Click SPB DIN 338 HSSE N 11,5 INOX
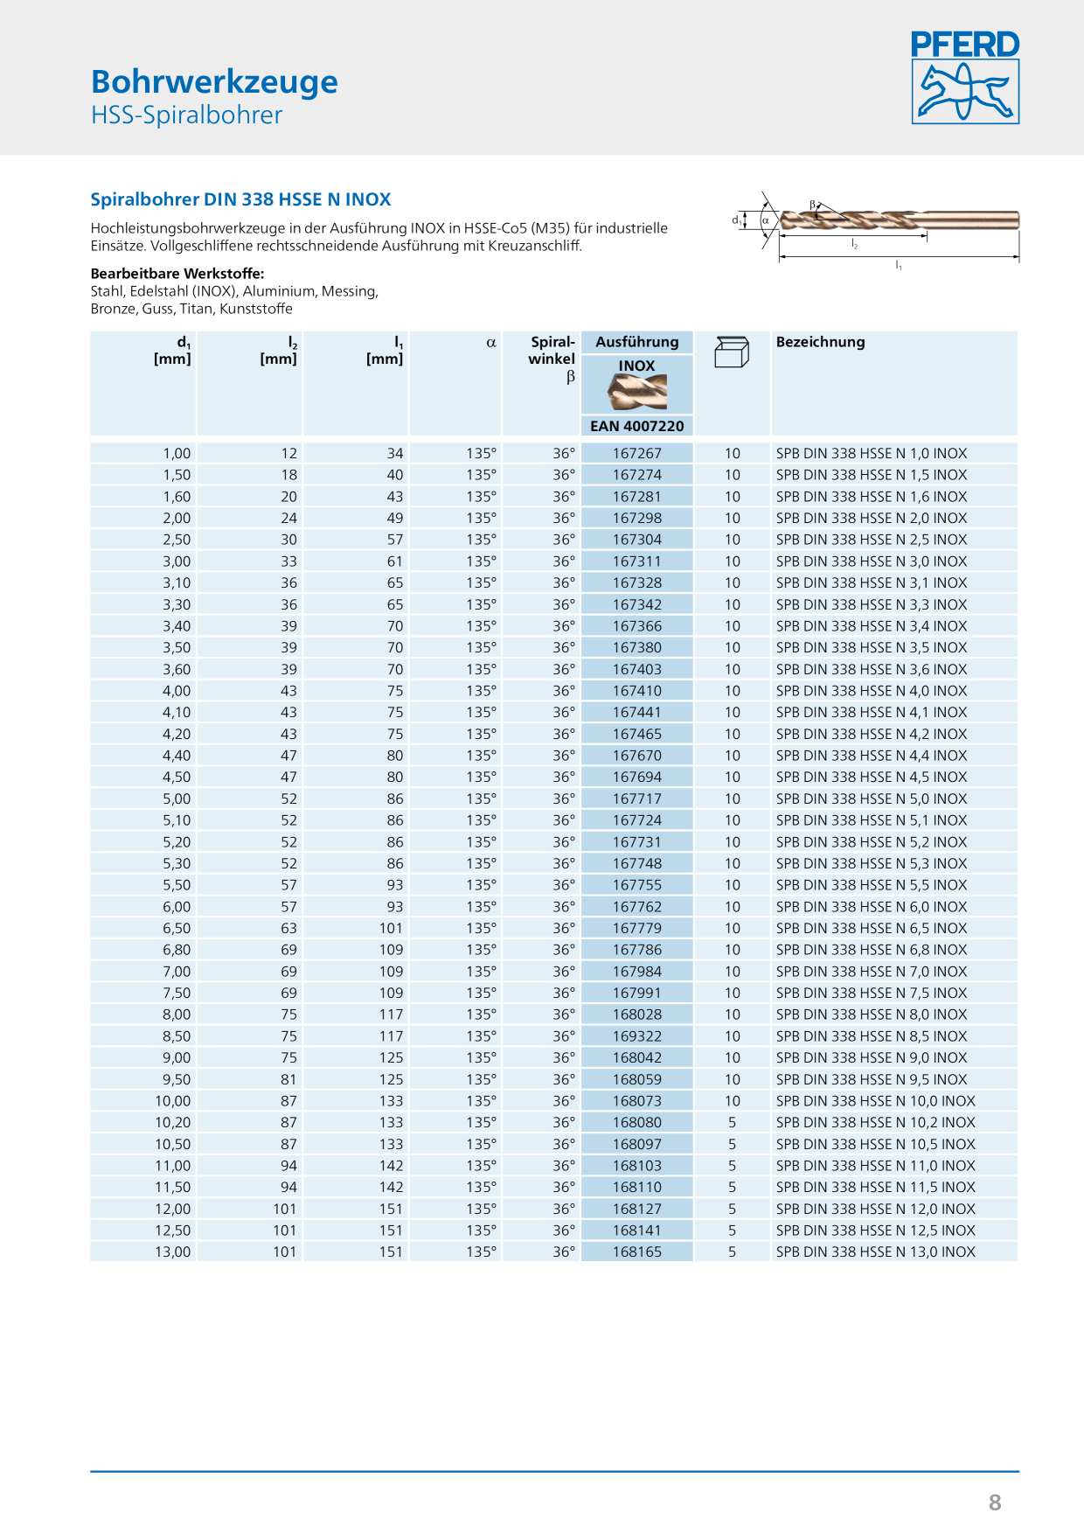The image size is (1084, 1534). [876, 1187]
